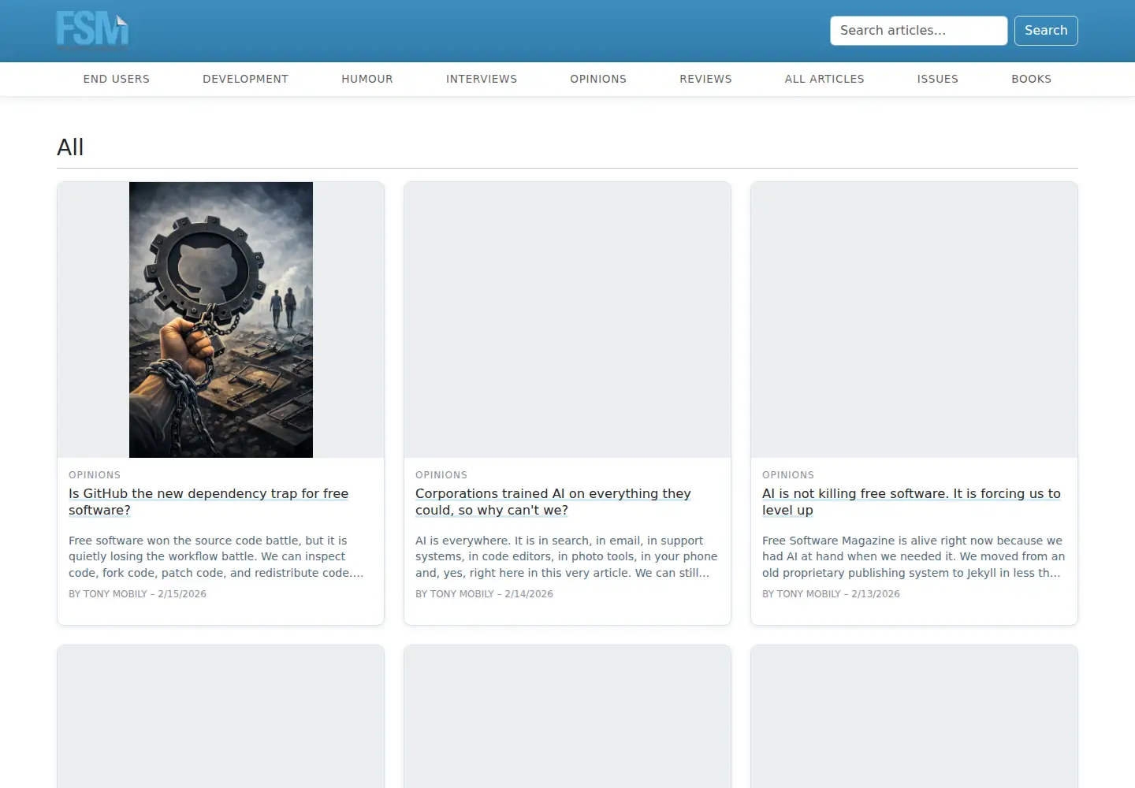Click the byline dated 2/14/2026
The height and width of the screenshot is (788, 1135).
coord(484,594)
